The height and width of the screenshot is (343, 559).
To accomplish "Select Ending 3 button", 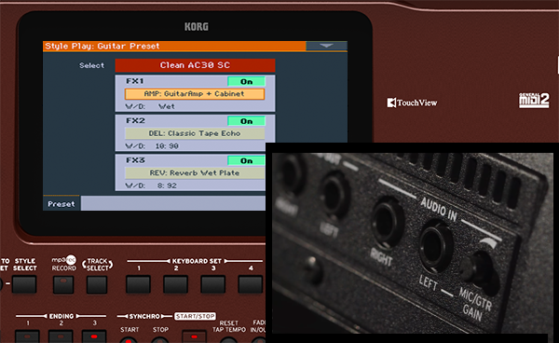I will coord(94,336).
